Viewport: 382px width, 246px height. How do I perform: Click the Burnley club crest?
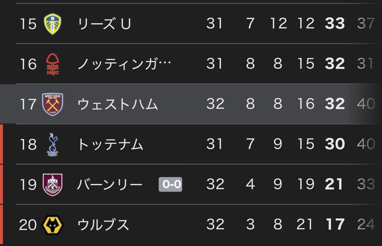point(53,185)
